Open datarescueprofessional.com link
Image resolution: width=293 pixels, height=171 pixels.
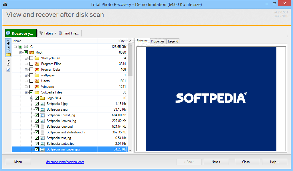[65, 162]
